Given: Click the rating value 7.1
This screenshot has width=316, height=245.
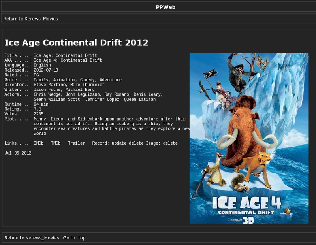Looking at the screenshot, I should click(x=37, y=109).
